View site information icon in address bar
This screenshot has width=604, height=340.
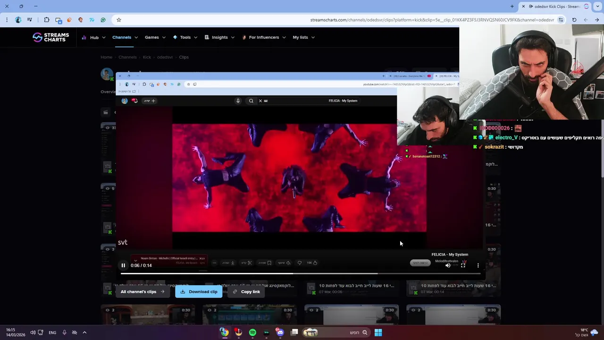coord(561,20)
